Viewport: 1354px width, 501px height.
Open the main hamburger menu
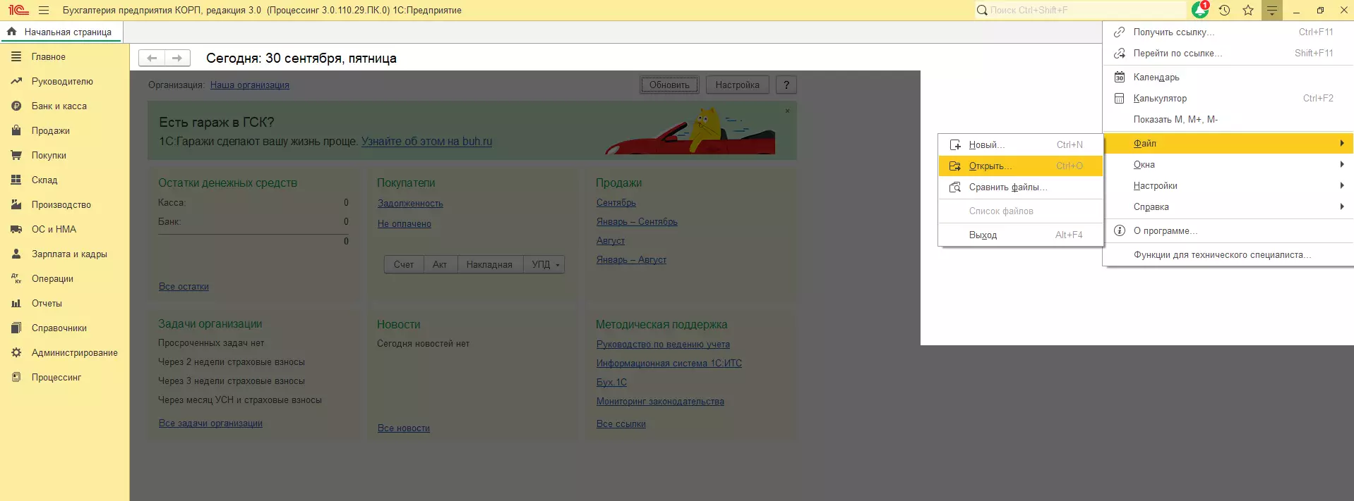(x=44, y=11)
